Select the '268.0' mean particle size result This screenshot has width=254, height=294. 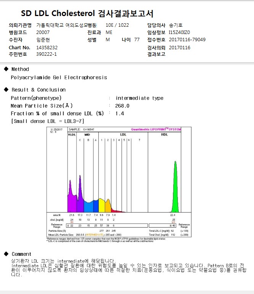[x=122, y=106]
